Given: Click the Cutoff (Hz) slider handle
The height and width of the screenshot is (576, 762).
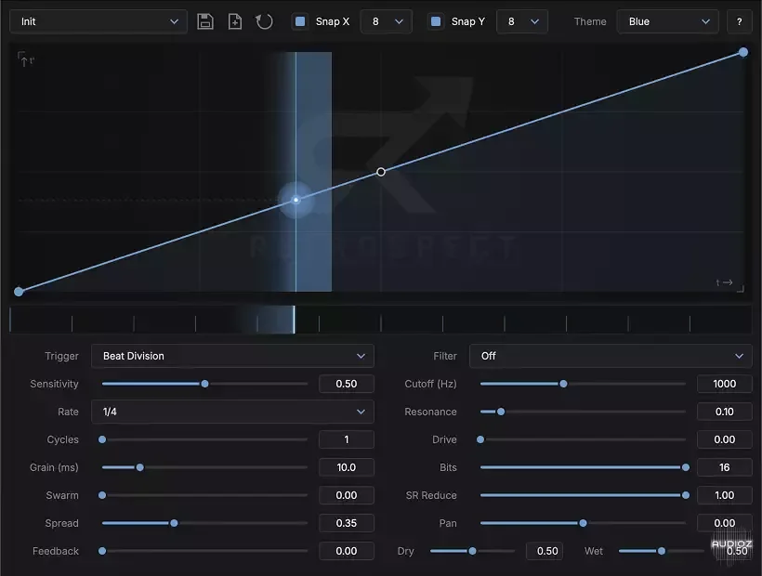Looking at the screenshot, I should point(563,384).
